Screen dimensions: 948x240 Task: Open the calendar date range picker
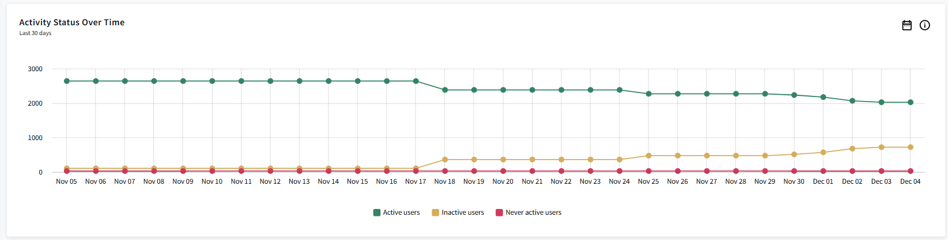coord(907,25)
